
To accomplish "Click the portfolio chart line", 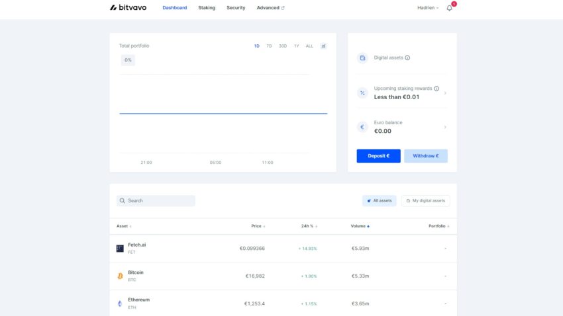I will click(x=223, y=113).
